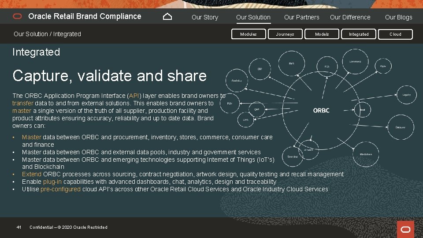This screenshot has height=238, width=423.
Task: Click the slide number 41 in footer
Action: (x=19, y=227)
